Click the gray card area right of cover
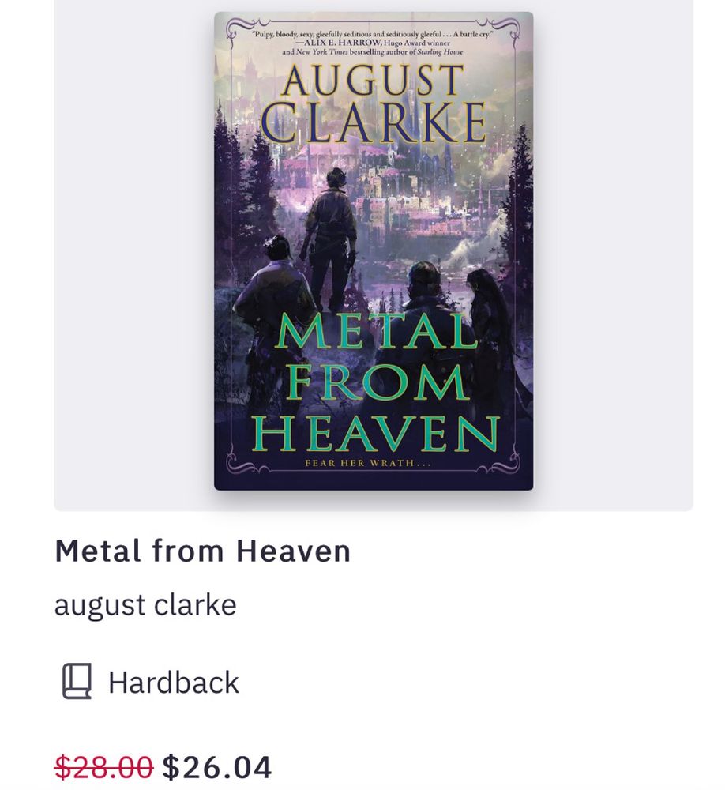This screenshot has height=790, width=725. (x=613, y=251)
